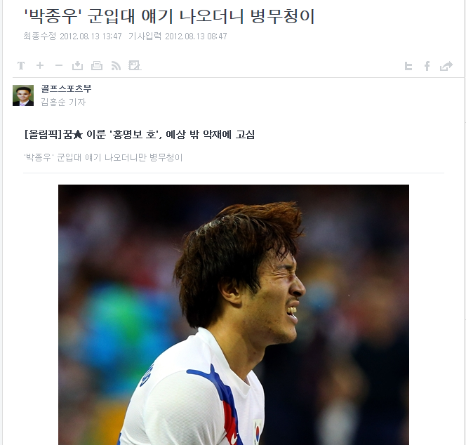
Task: Click the main headline '박종우' 군입대 얘기
Action: pyautogui.click(x=169, y=16)
